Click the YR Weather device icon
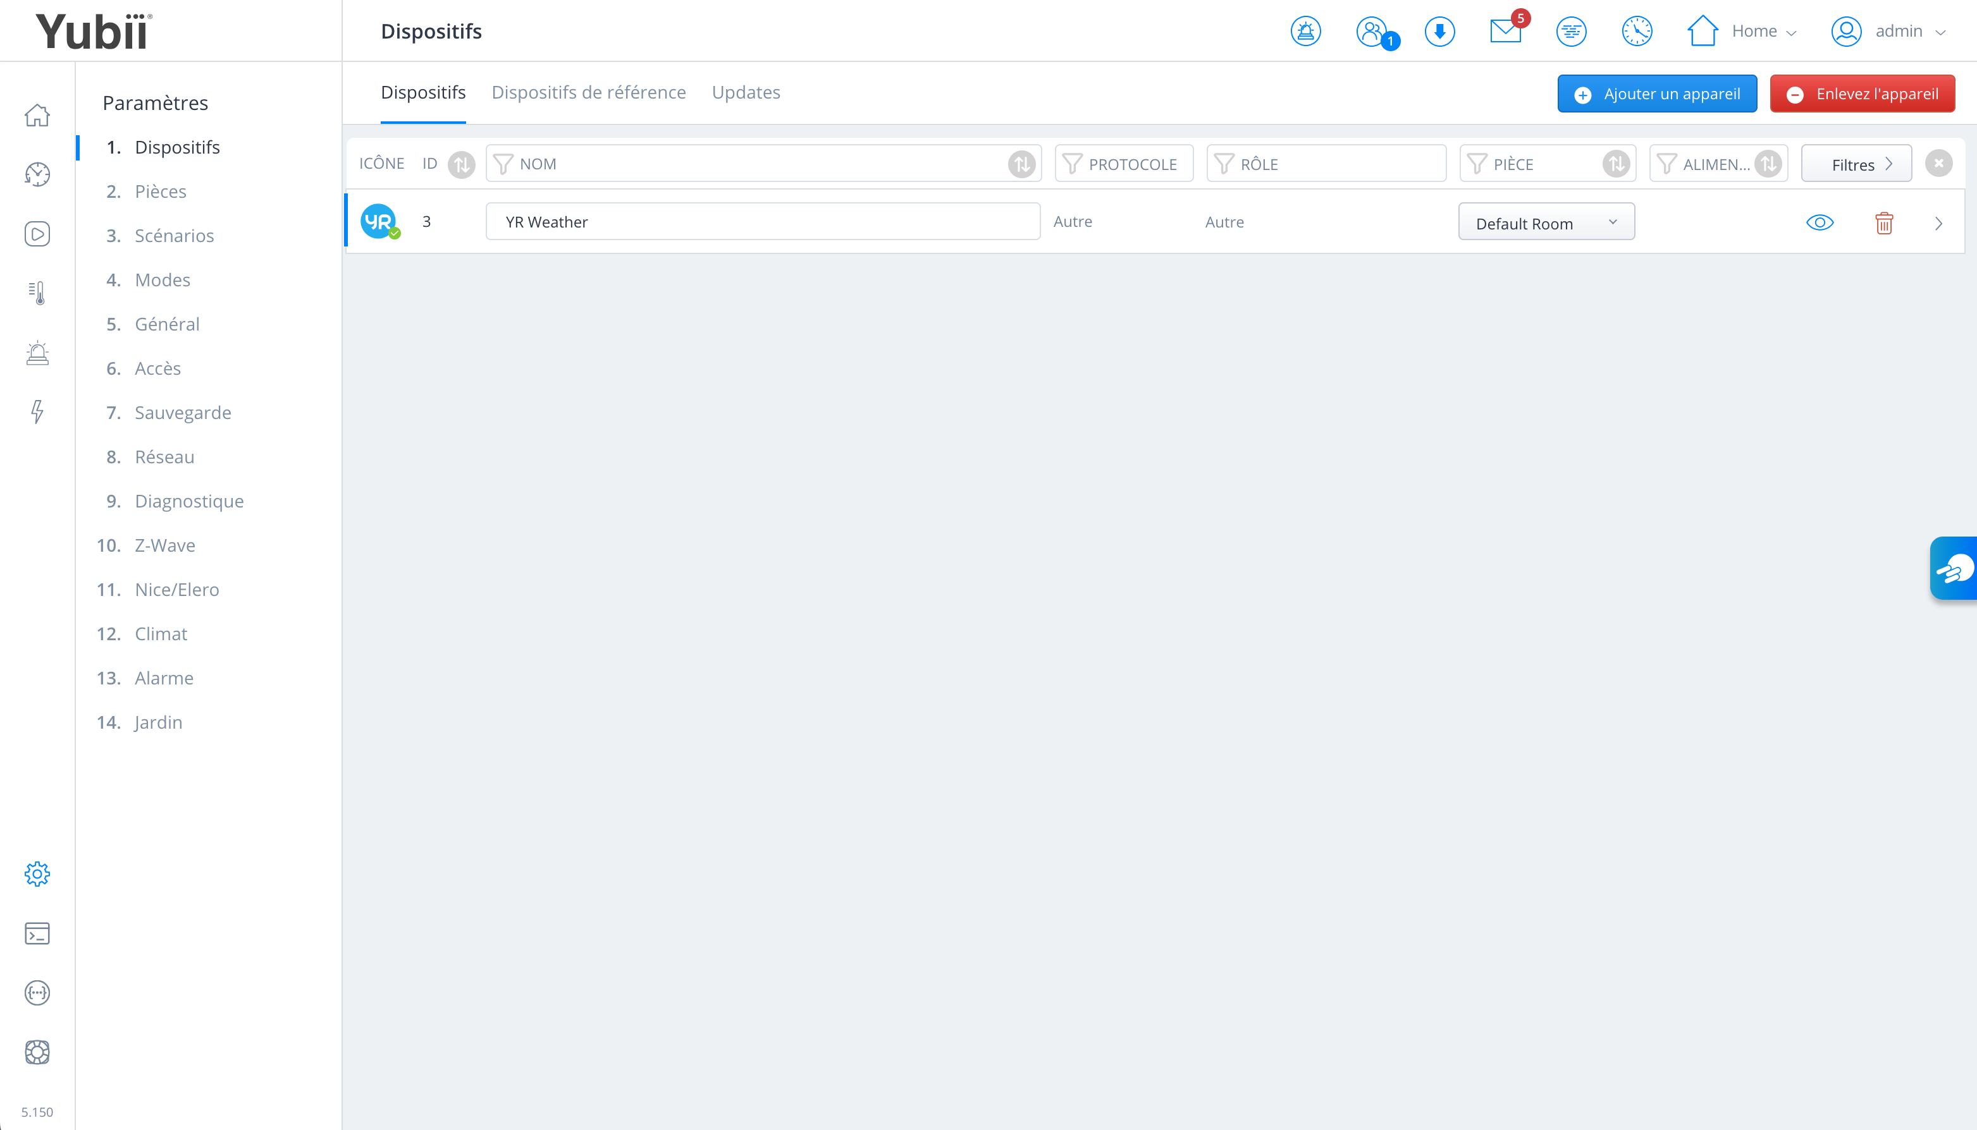1977x1130 pixels. (379, 222)
